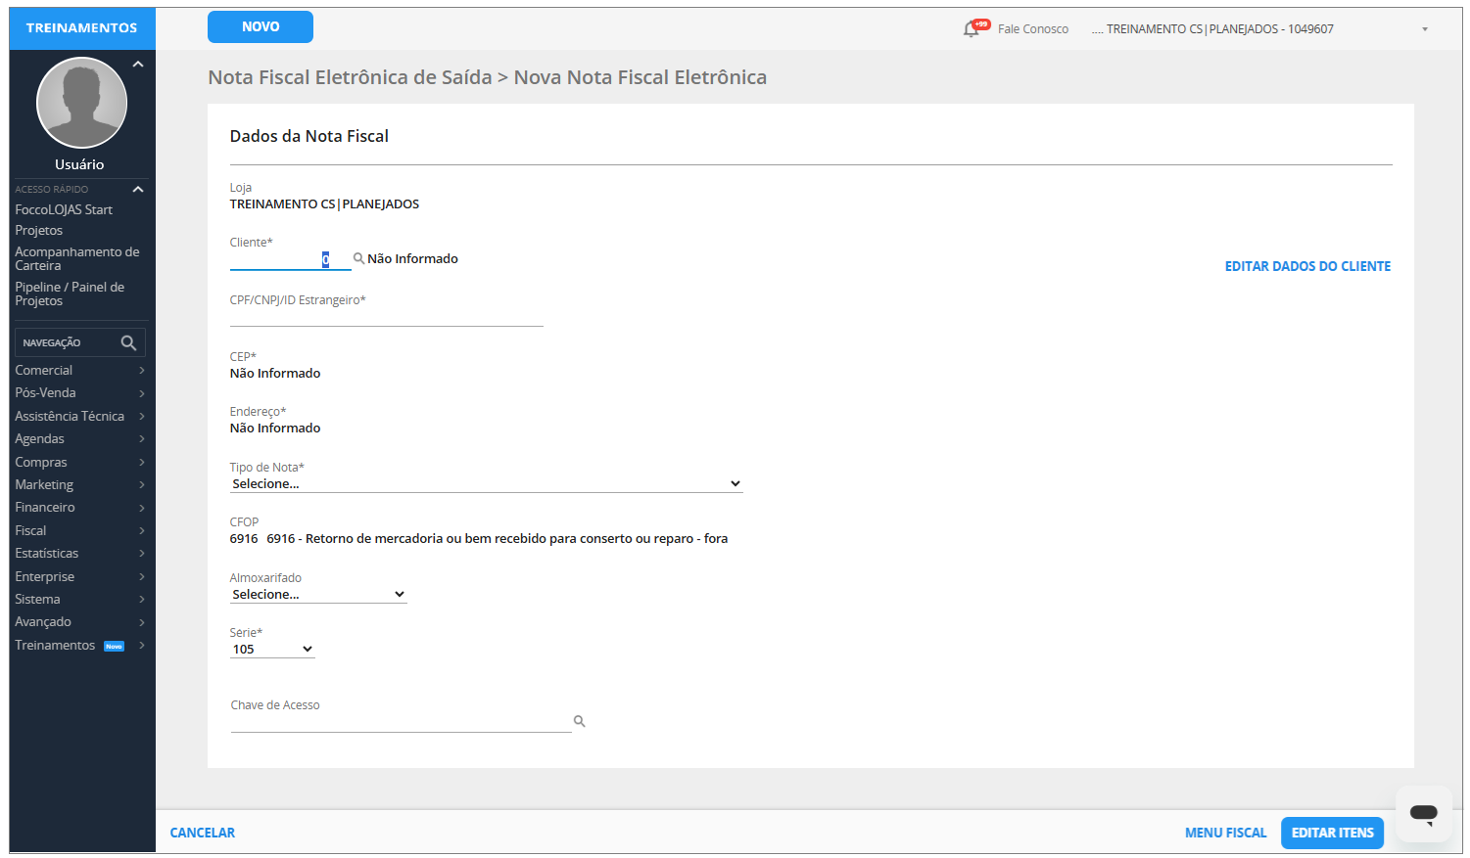Click the notification bell icon
This screenshot has width=1470, height=858.
[972, 28]
